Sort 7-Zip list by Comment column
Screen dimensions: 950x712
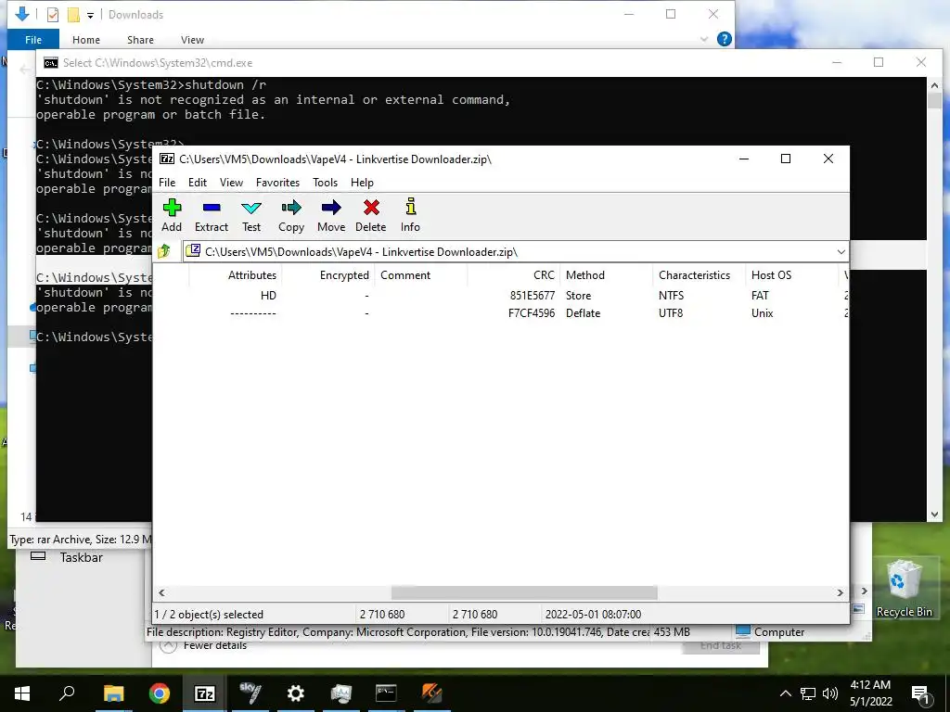point(421,274)
